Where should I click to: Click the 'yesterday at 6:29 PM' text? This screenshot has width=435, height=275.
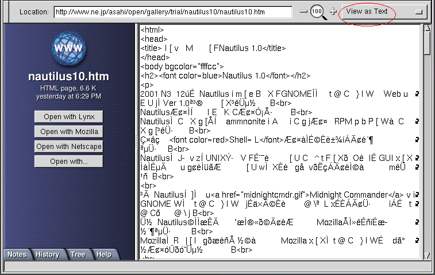coord(68,96)
